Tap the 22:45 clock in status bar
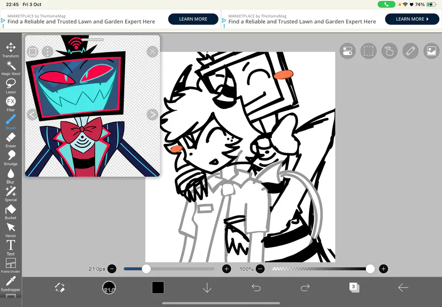Viewport: 442px width, 307px height. pyautogui.click(x=12, y=4)
